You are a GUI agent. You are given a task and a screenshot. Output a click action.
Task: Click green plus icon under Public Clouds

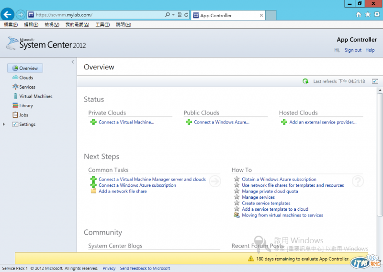pyautogui.click(x=189, y=122)
